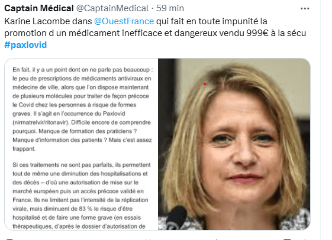The width and height of the screenshot is (332, 240).
Task: Open the article text screenshot image
Action: (x=81, y=144)
